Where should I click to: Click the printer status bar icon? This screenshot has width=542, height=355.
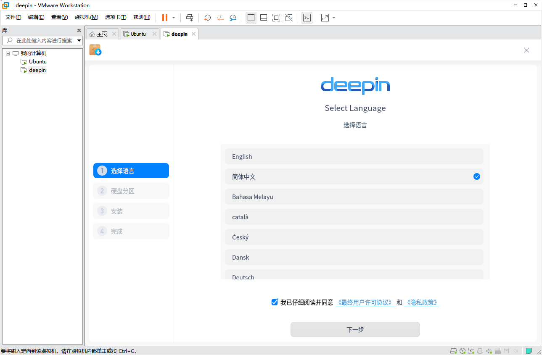tap(480, 351)
